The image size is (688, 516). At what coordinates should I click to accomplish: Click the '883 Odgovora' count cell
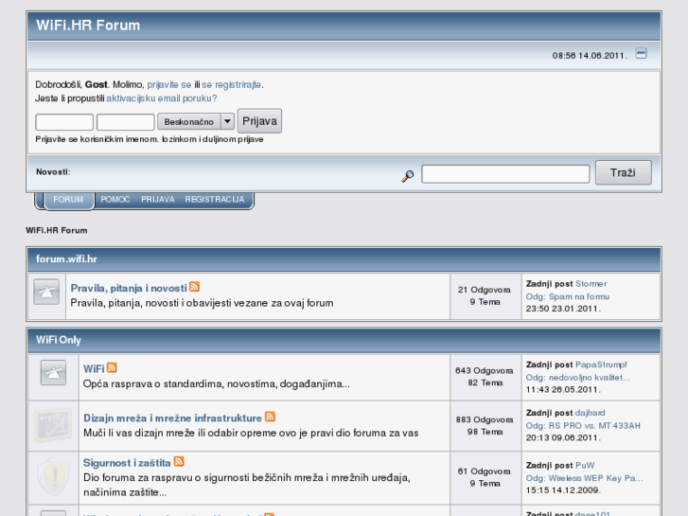[x=485, y=420]
